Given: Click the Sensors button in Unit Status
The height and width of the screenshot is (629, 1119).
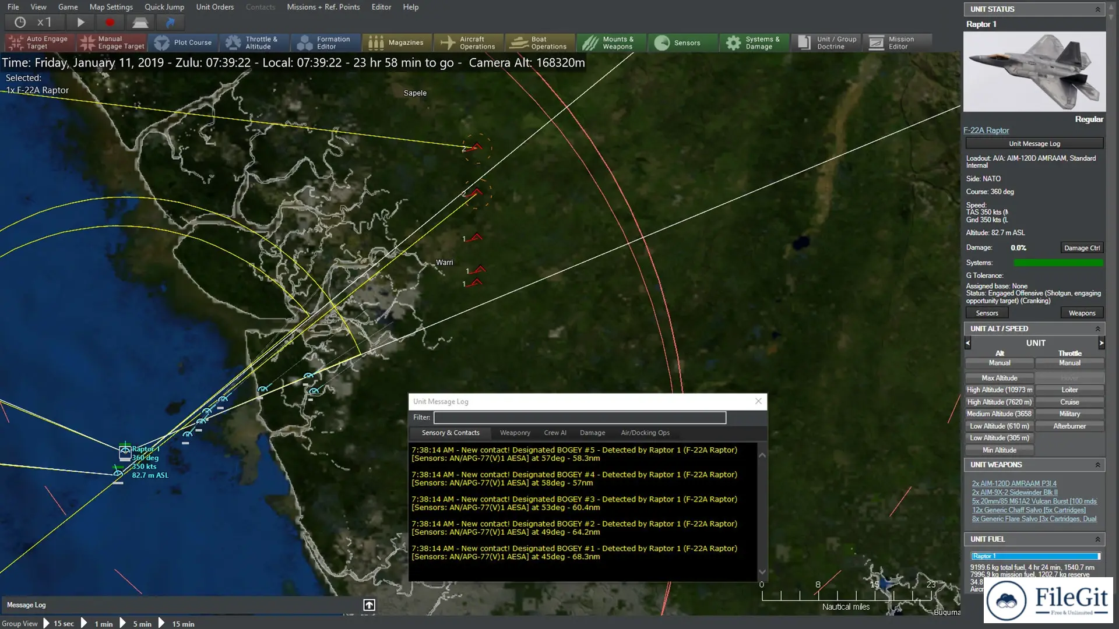Looking at the screenshot, I should point(987,313).
